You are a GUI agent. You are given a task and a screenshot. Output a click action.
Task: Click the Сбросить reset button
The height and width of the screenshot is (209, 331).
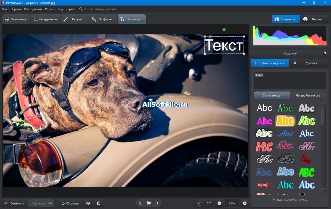tap(70, 203)
